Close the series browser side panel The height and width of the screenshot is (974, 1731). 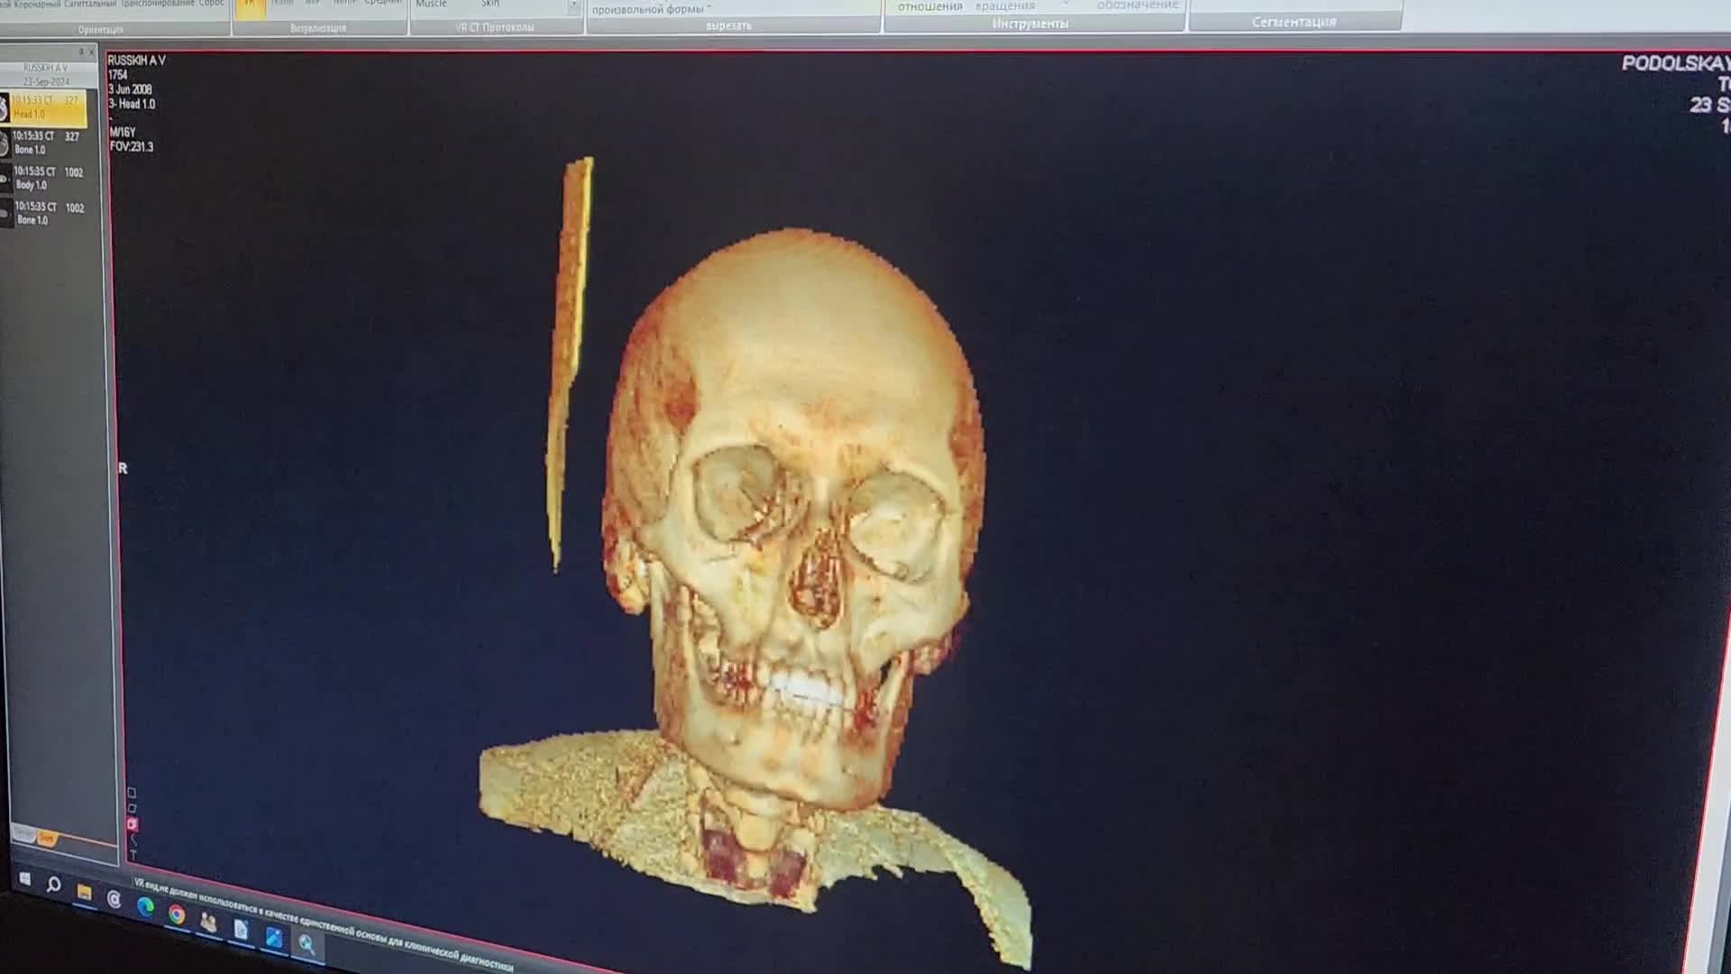(x=92, y=52)
